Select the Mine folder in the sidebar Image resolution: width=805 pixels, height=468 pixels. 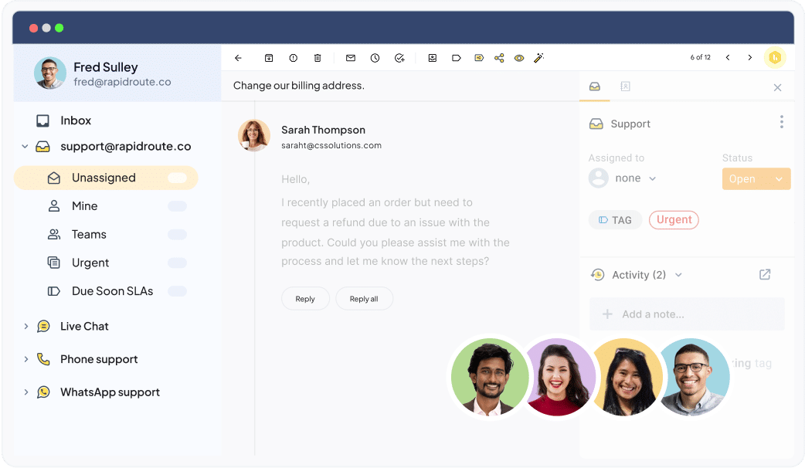point(84,206)
